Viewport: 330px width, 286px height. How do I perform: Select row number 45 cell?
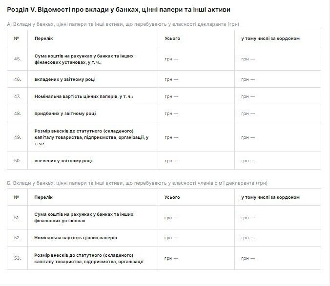pos(17,59)
